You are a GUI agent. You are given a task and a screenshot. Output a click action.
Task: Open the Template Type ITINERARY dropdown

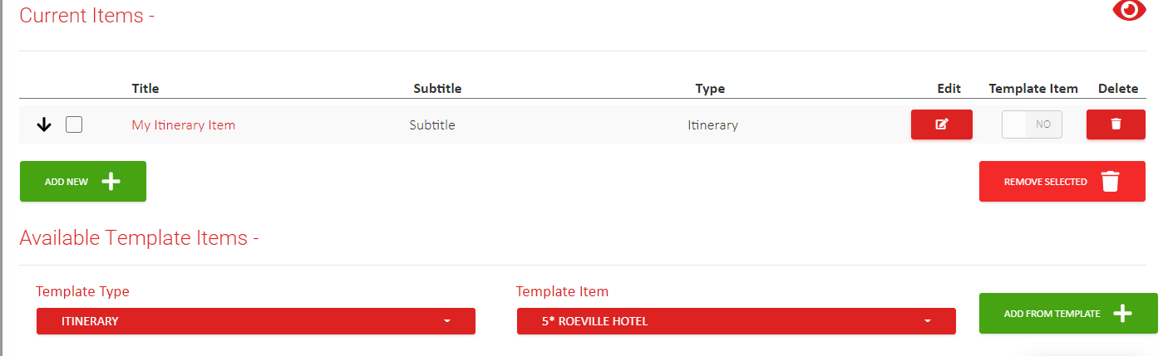pos(256,321)
